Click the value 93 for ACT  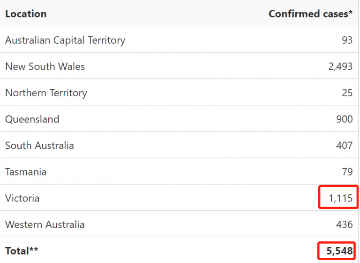pyautogui.click(x=347, y=40)
